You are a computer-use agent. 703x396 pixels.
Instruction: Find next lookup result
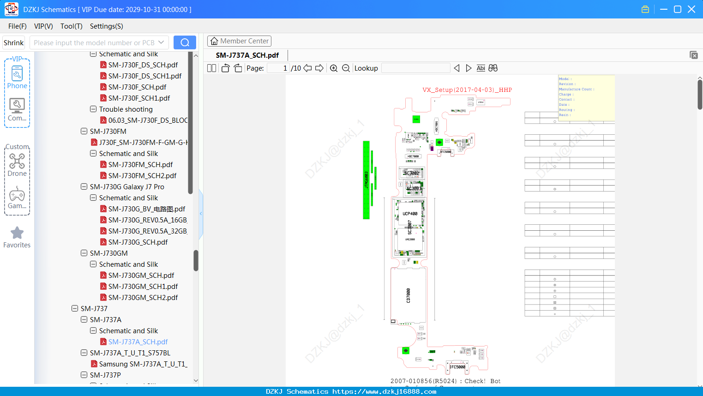[469, 68]
